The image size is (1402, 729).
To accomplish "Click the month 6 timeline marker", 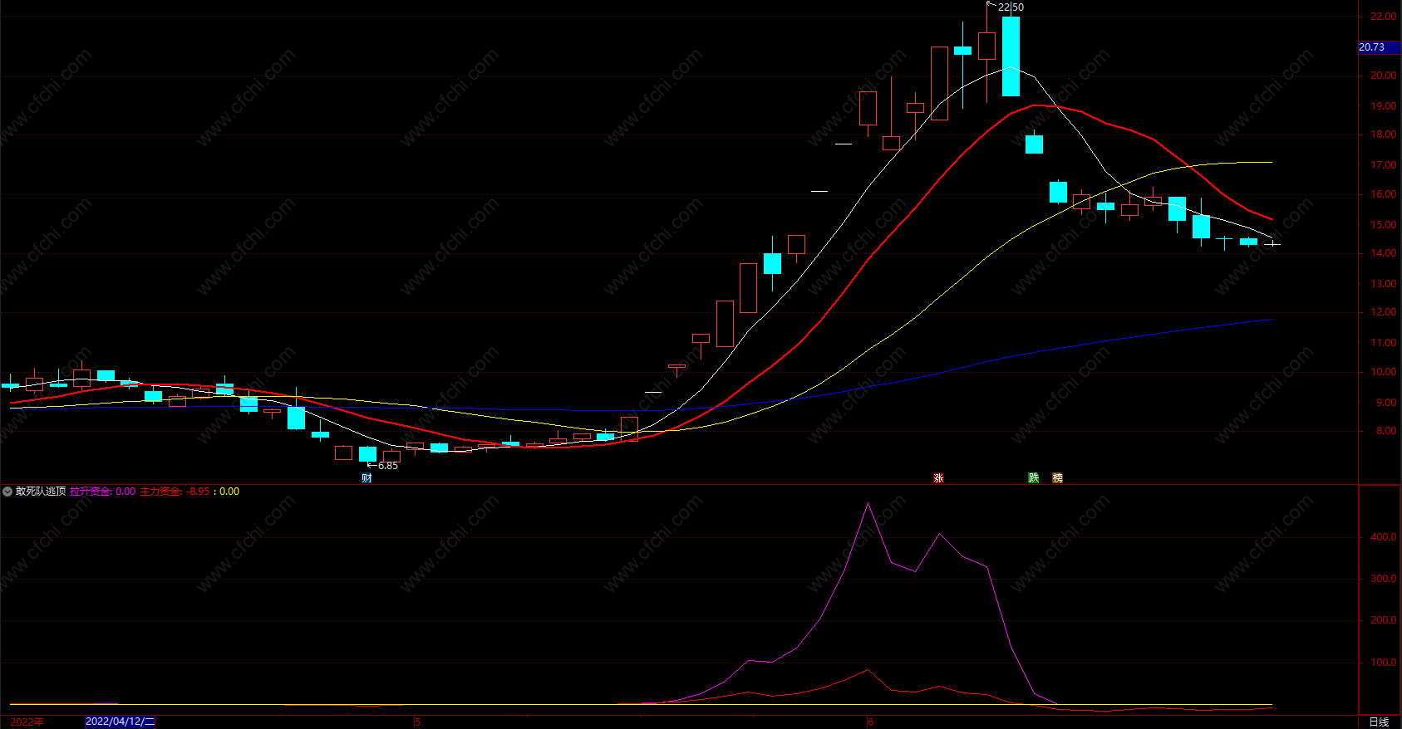I will point(870,722).
